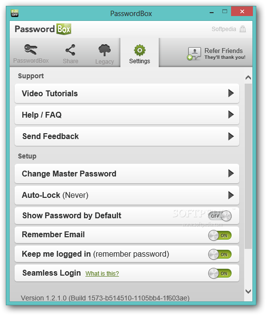
Task: Follow the 'What is this?' link
Action: coord(102,274)
